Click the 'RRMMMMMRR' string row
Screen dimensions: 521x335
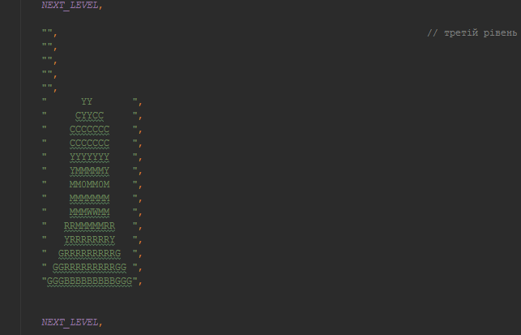tap(90, 225)
